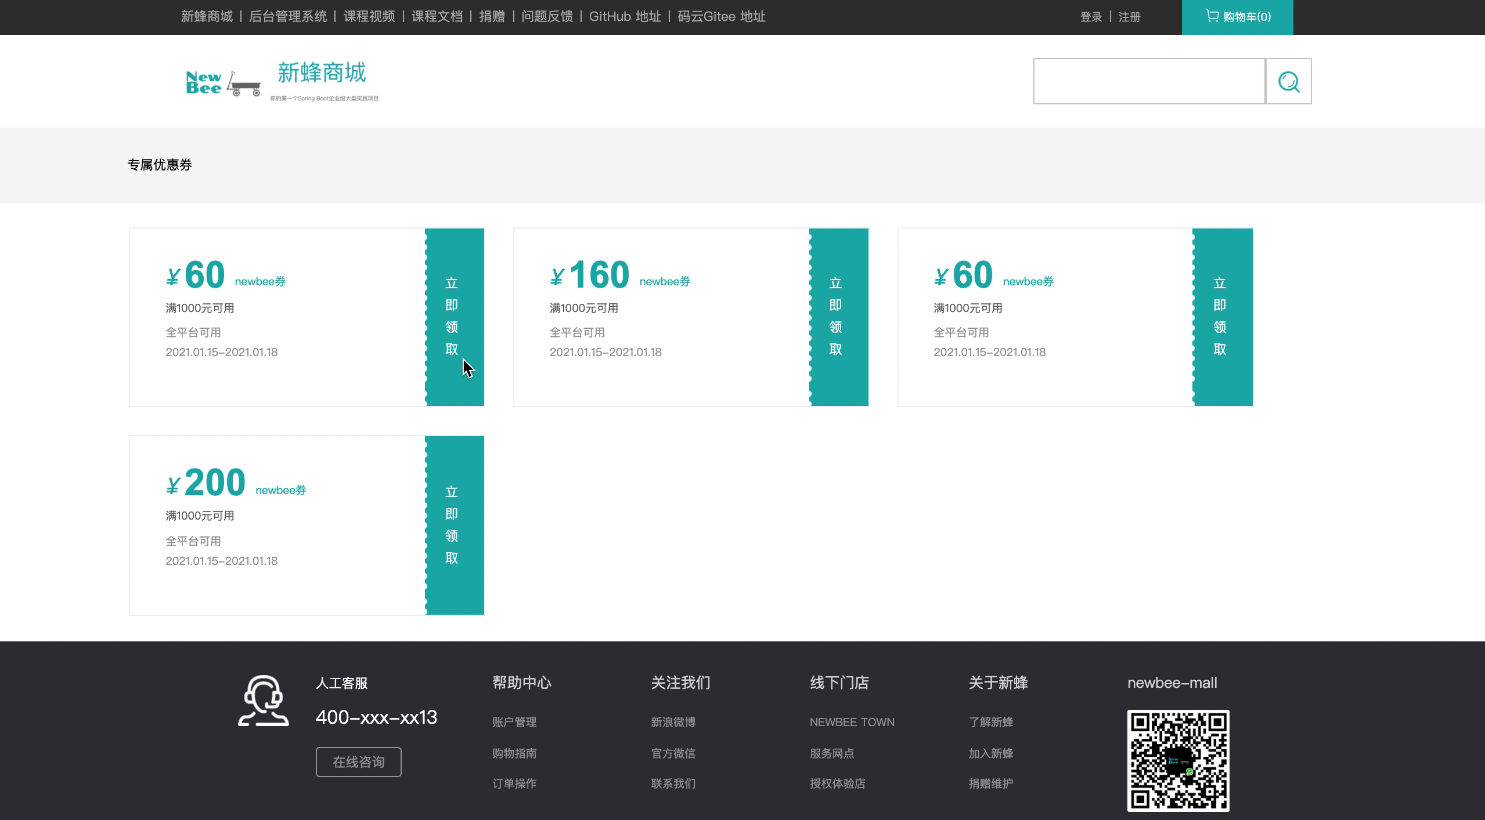Click the customer service headset icon
Screen dimensions: 1485x820
coord(264,701)
